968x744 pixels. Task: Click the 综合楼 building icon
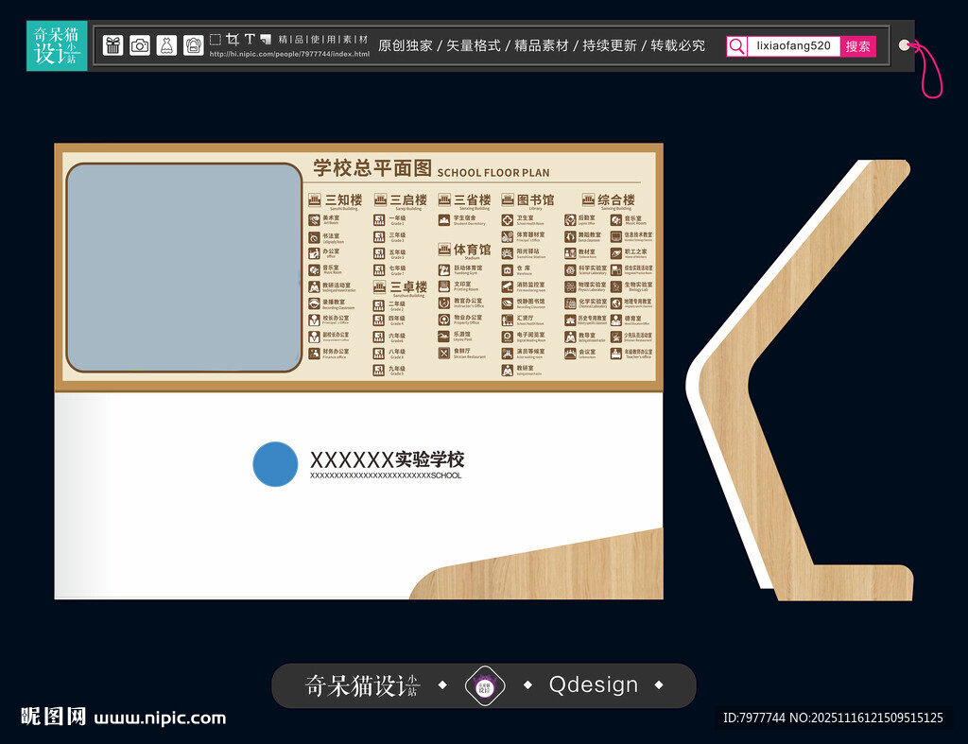tap(588, 199)
